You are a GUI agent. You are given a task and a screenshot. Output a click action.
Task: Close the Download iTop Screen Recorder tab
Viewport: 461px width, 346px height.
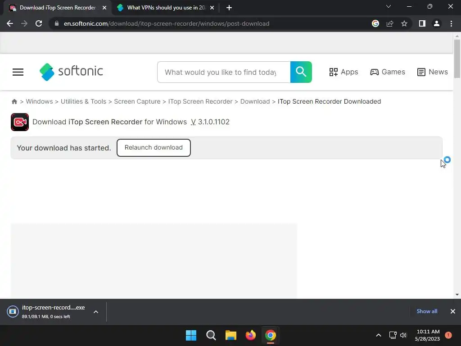pyautogui.click(x=104, y=8)
